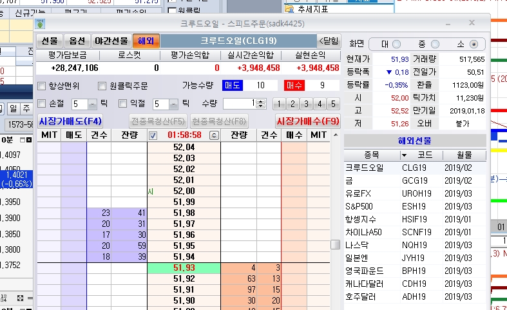
Task: Switch to the 옵션 tab
Action: click(77, 41)
